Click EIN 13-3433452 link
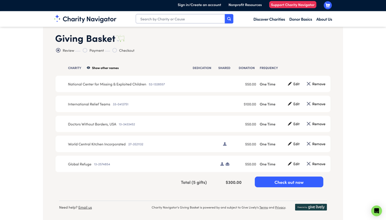The height and width of the screenshot is (220, 386). [x=127, y=124]
